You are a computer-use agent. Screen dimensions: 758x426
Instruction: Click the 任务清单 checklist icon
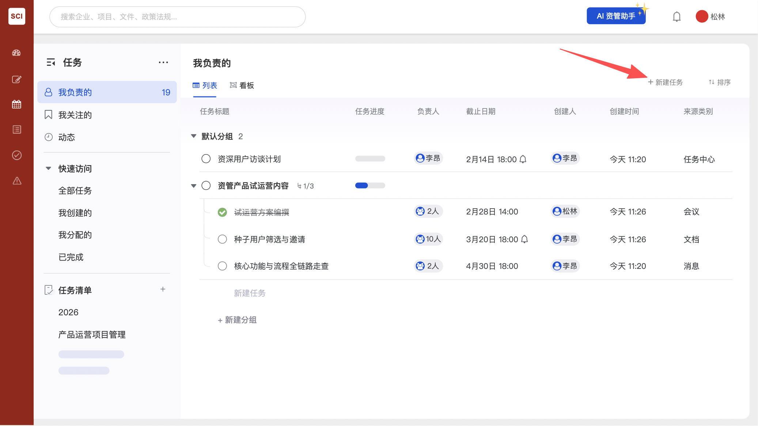coord(49,290)
